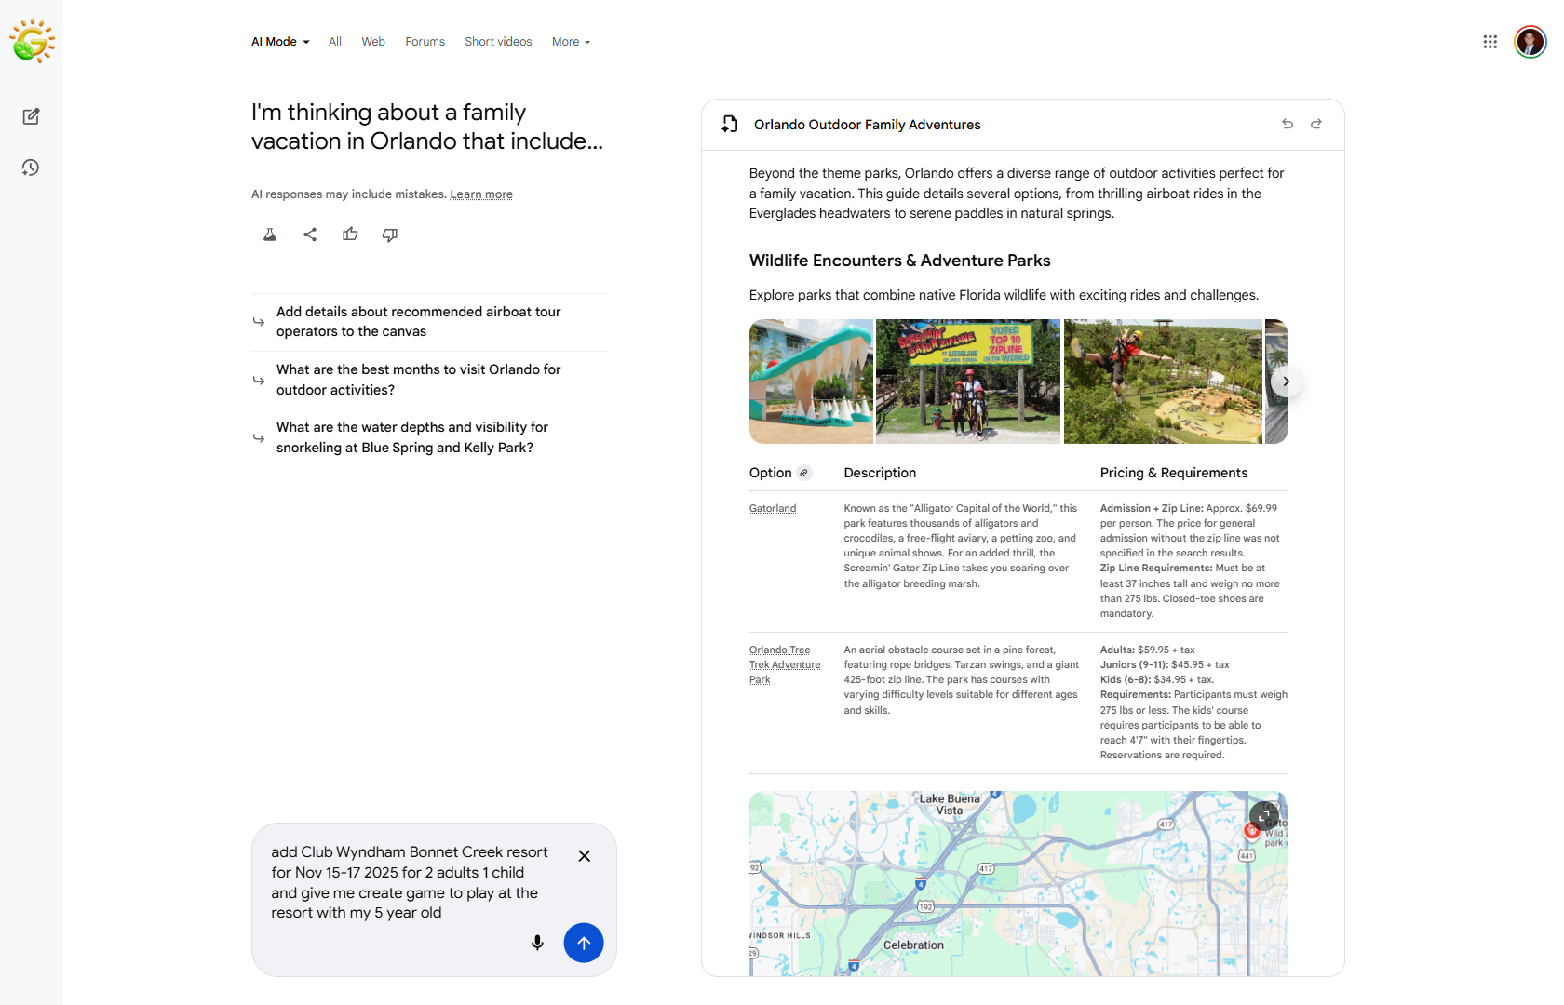Give the response a thumbs up

coord(350,234)
